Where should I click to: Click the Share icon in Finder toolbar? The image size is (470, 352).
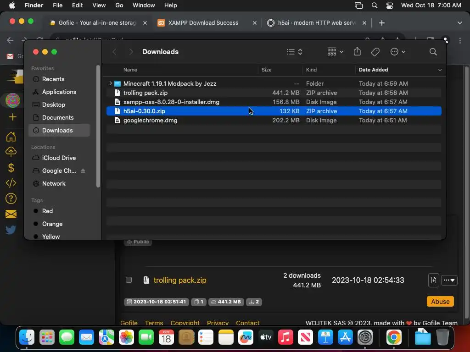click(x=357, y=51)
